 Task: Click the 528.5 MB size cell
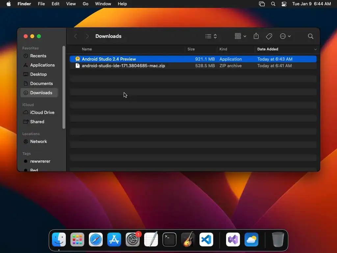(x=205, y=66)
